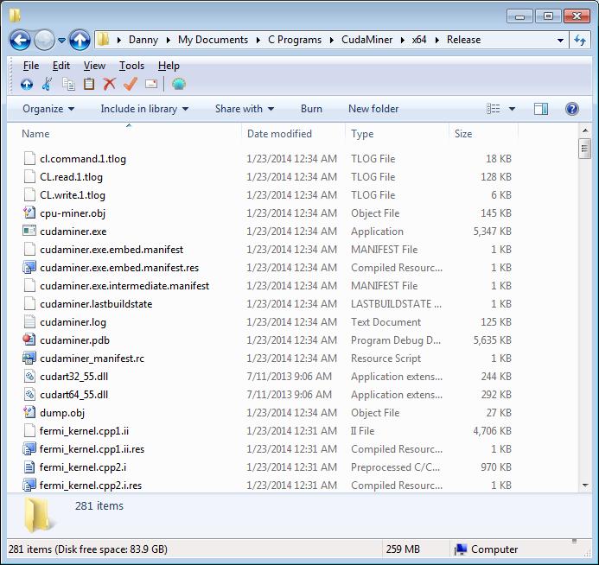Open recent locations dropdown arrow

(62, 40)
